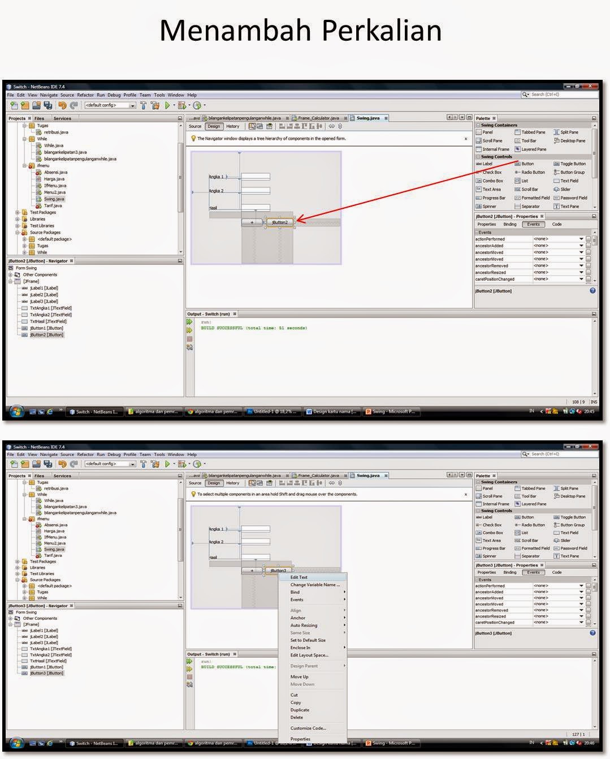Collapse the Swing Containers category

pos(479,125)
